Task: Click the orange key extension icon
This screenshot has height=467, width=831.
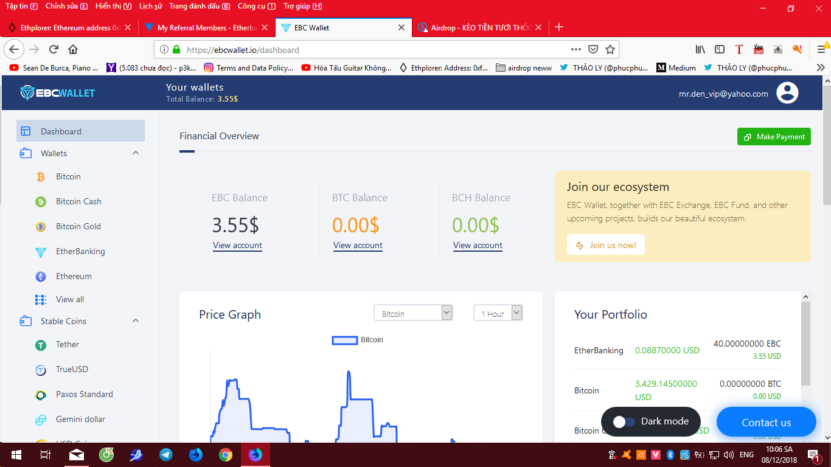Action: point(797,49)
